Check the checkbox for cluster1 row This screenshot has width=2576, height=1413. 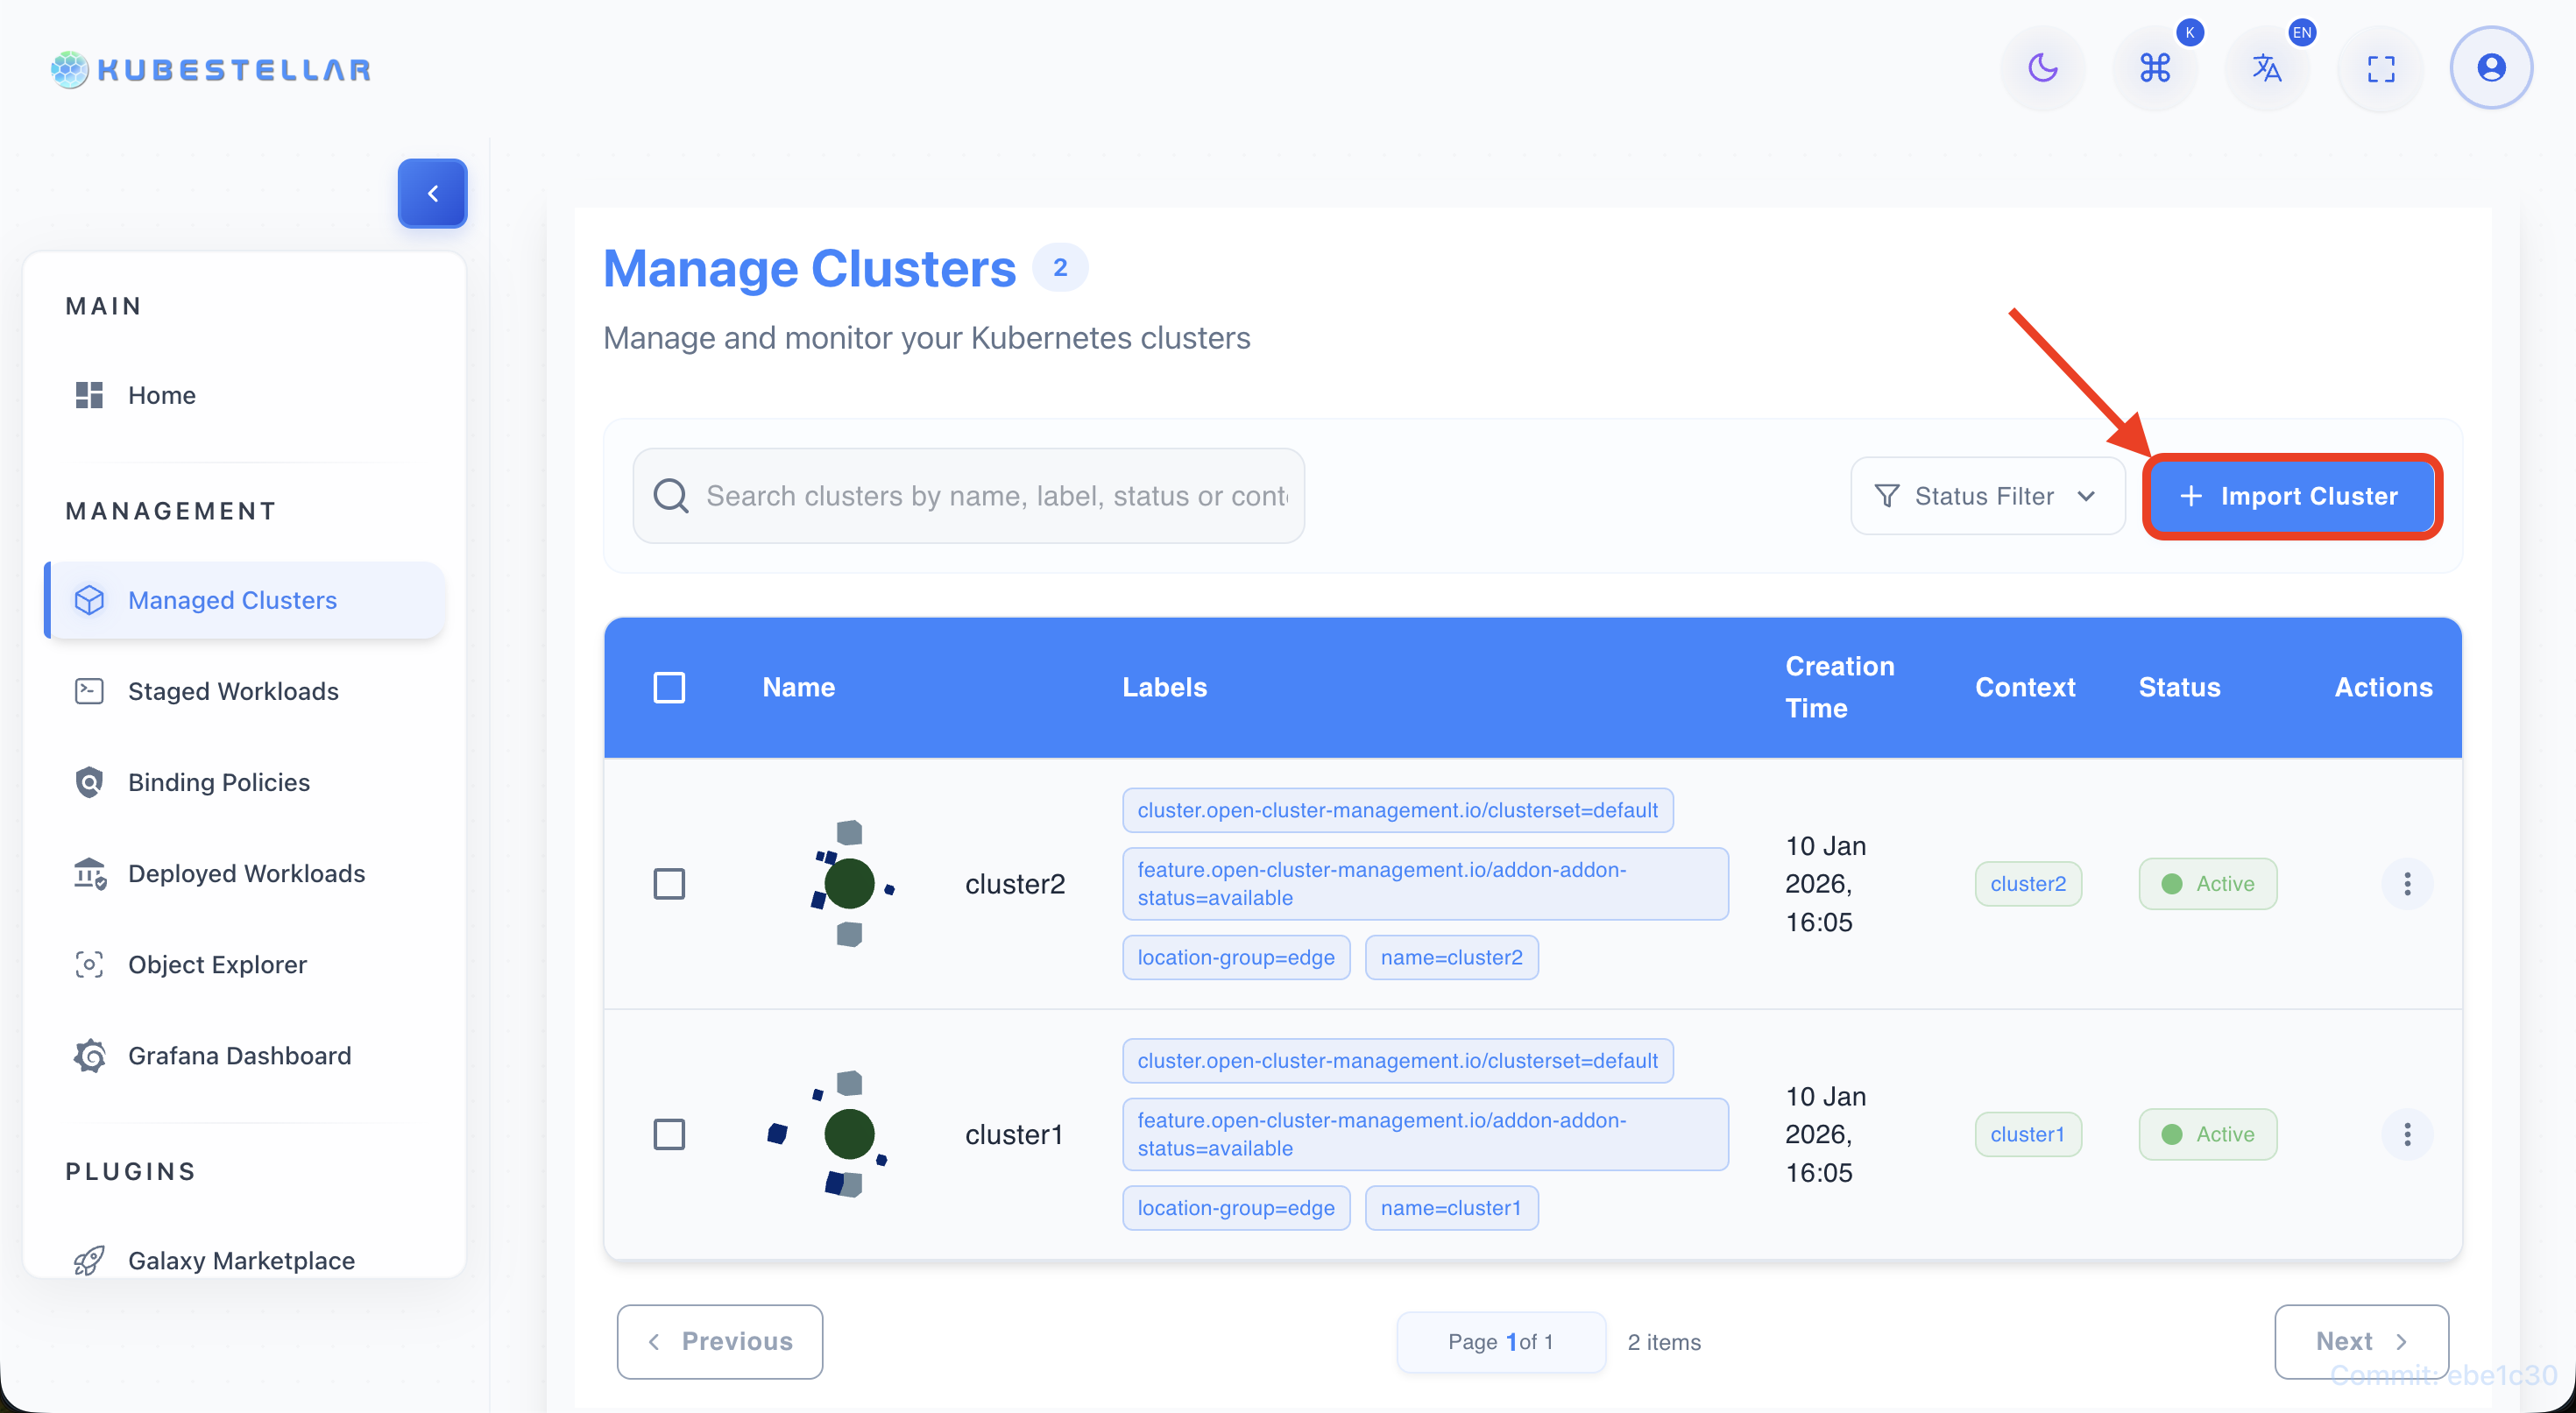(670, 1134)
